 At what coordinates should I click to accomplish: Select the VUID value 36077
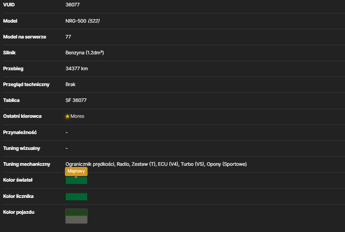pyautogui.click(x=72, y=5)
